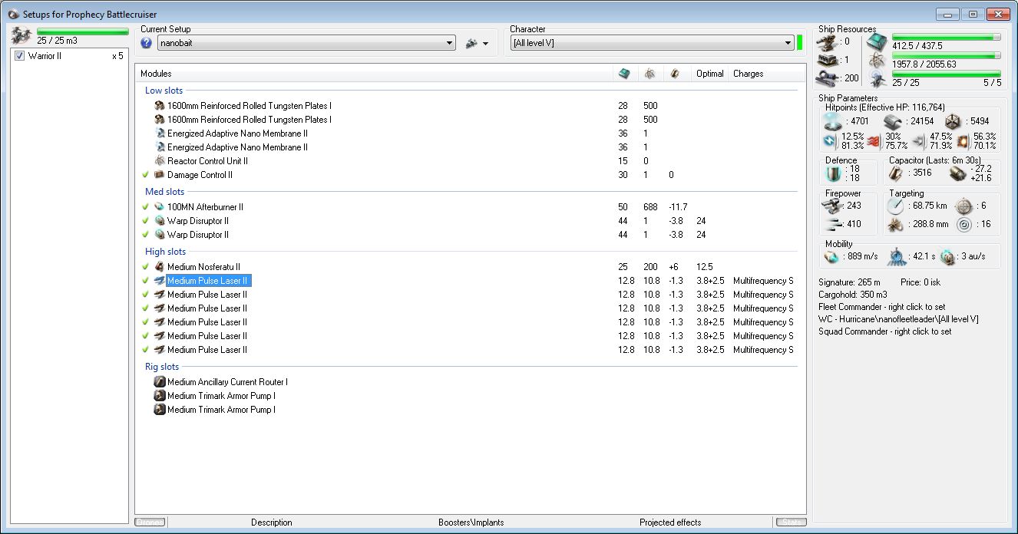This screenshot has height=534, width=1018.
Task: Click the powergrid column header icon
Action: tap(649, 74)
